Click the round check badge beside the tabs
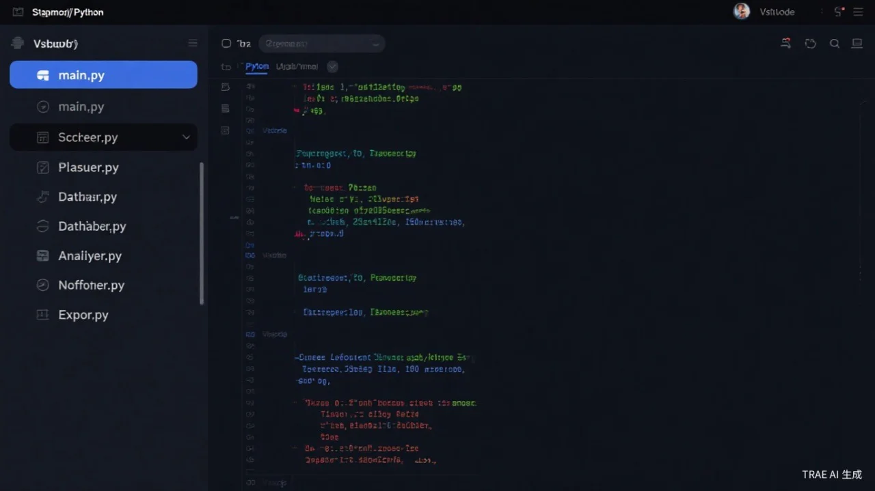Viewport: 875px width, 491px height. (333, 67)
